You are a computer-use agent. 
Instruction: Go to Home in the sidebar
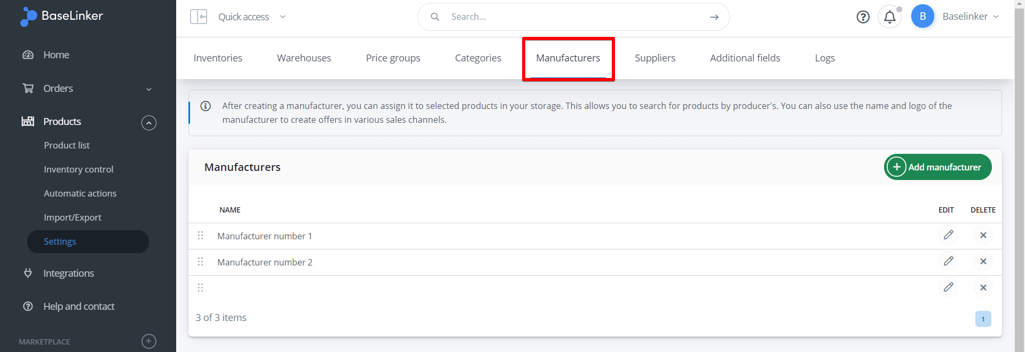[56, 55]
